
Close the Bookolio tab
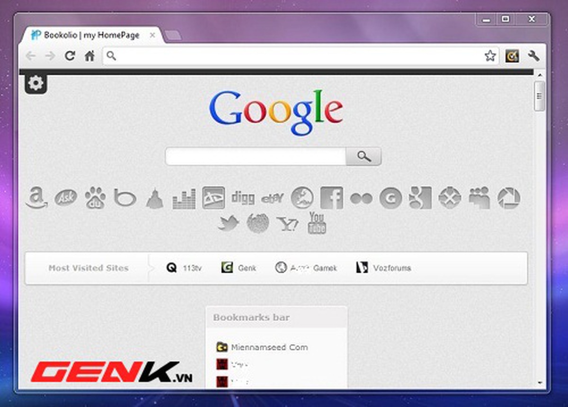click(x=152, y=35)
